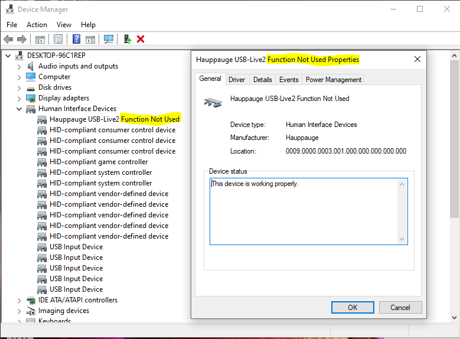460x339 pixels.
Task: Select Audio inputs and outputs label
Action: tap(78, 66)
